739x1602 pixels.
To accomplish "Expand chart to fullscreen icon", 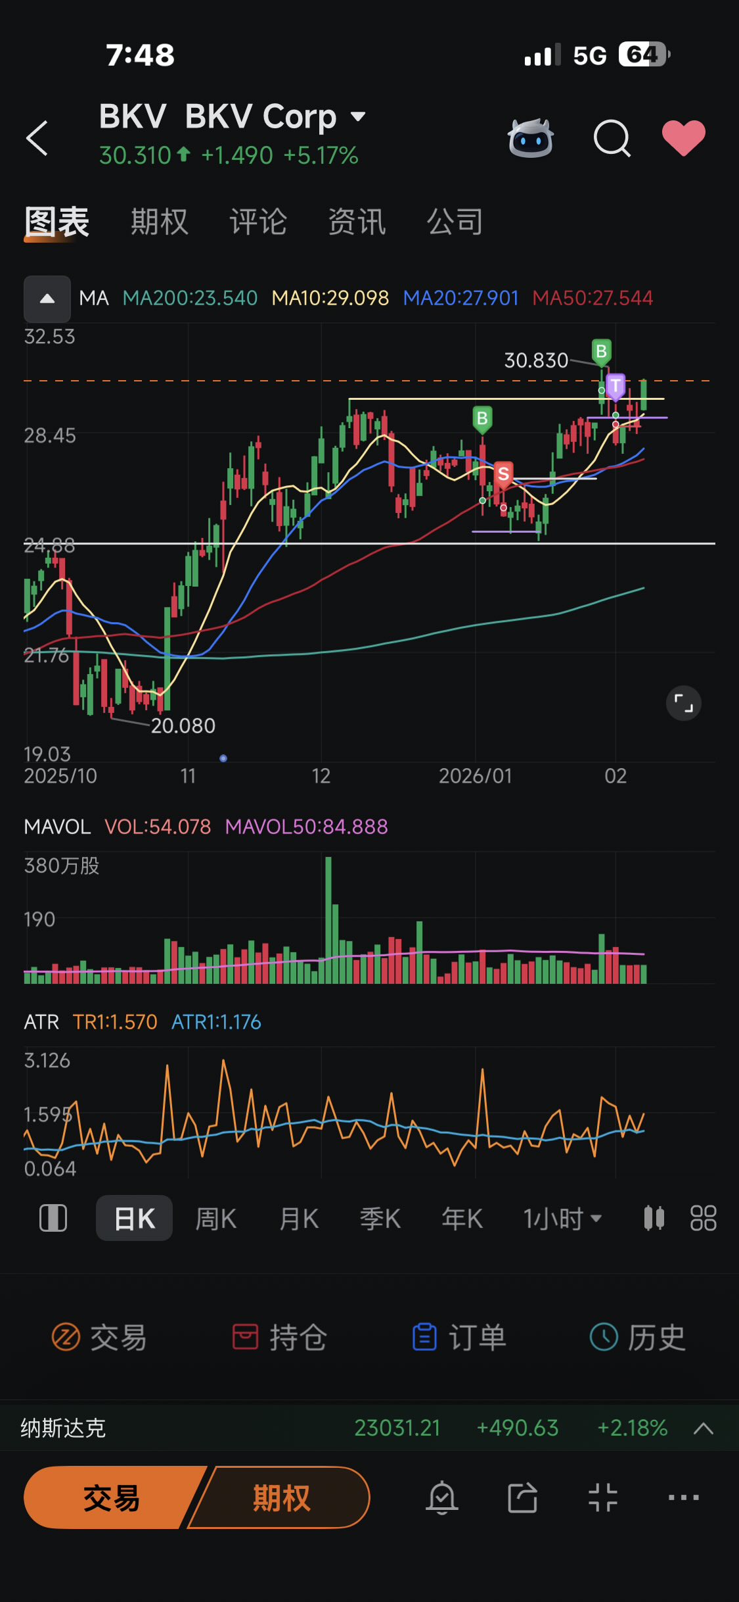I will point(684,703).
